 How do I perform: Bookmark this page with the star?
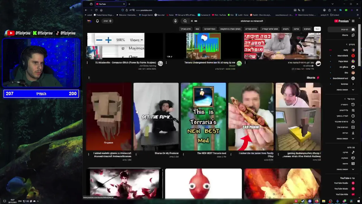click(x=303, y=10)
